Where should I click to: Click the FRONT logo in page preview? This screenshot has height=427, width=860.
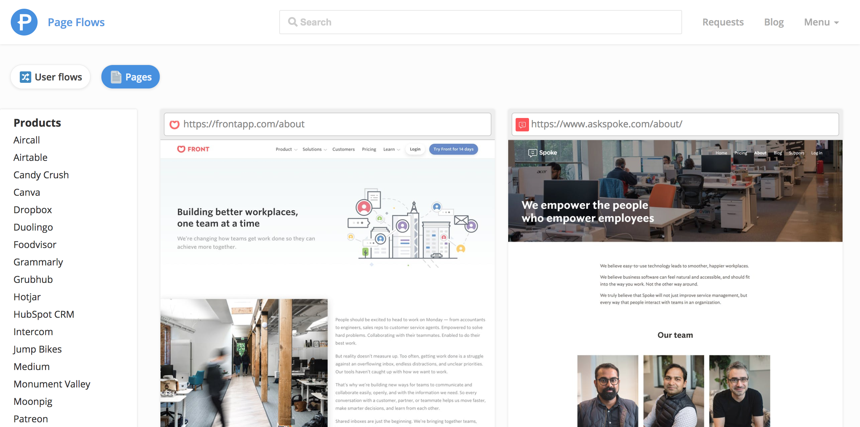pos(193,149)
